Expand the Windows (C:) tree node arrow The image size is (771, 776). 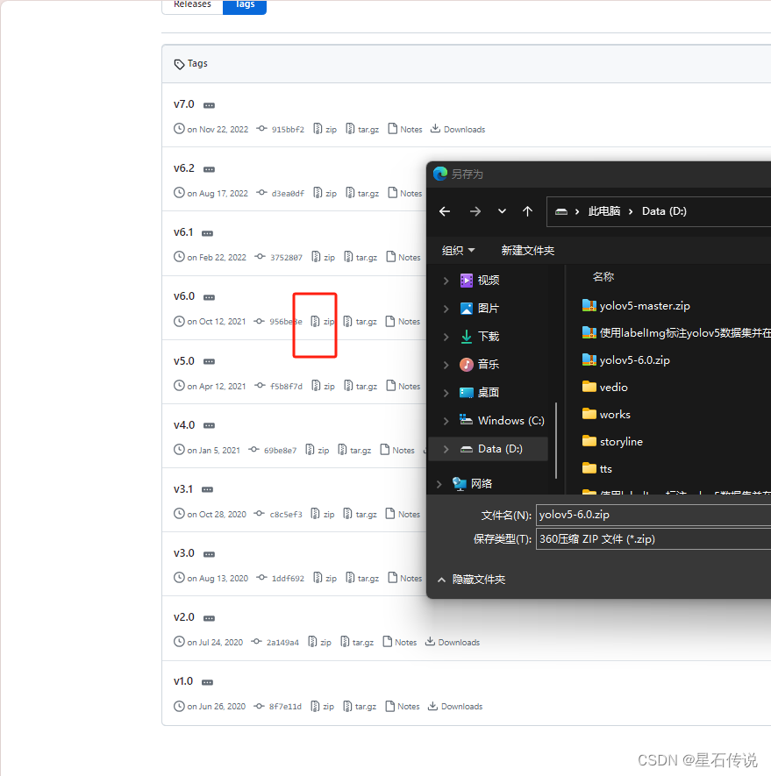446,421
